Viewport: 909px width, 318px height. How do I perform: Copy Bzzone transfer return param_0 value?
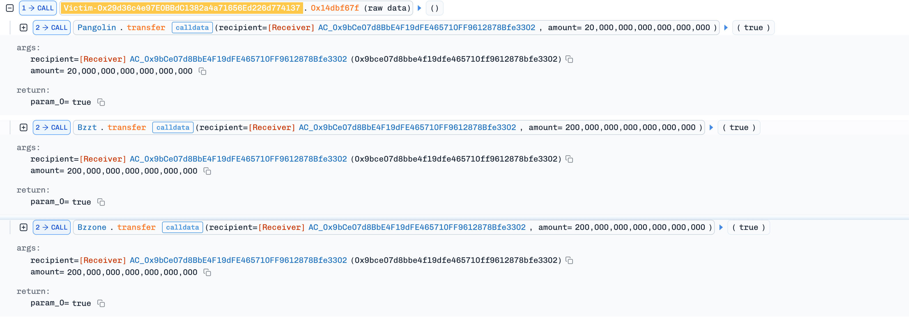pyautogui.click(x=101, y=303)
